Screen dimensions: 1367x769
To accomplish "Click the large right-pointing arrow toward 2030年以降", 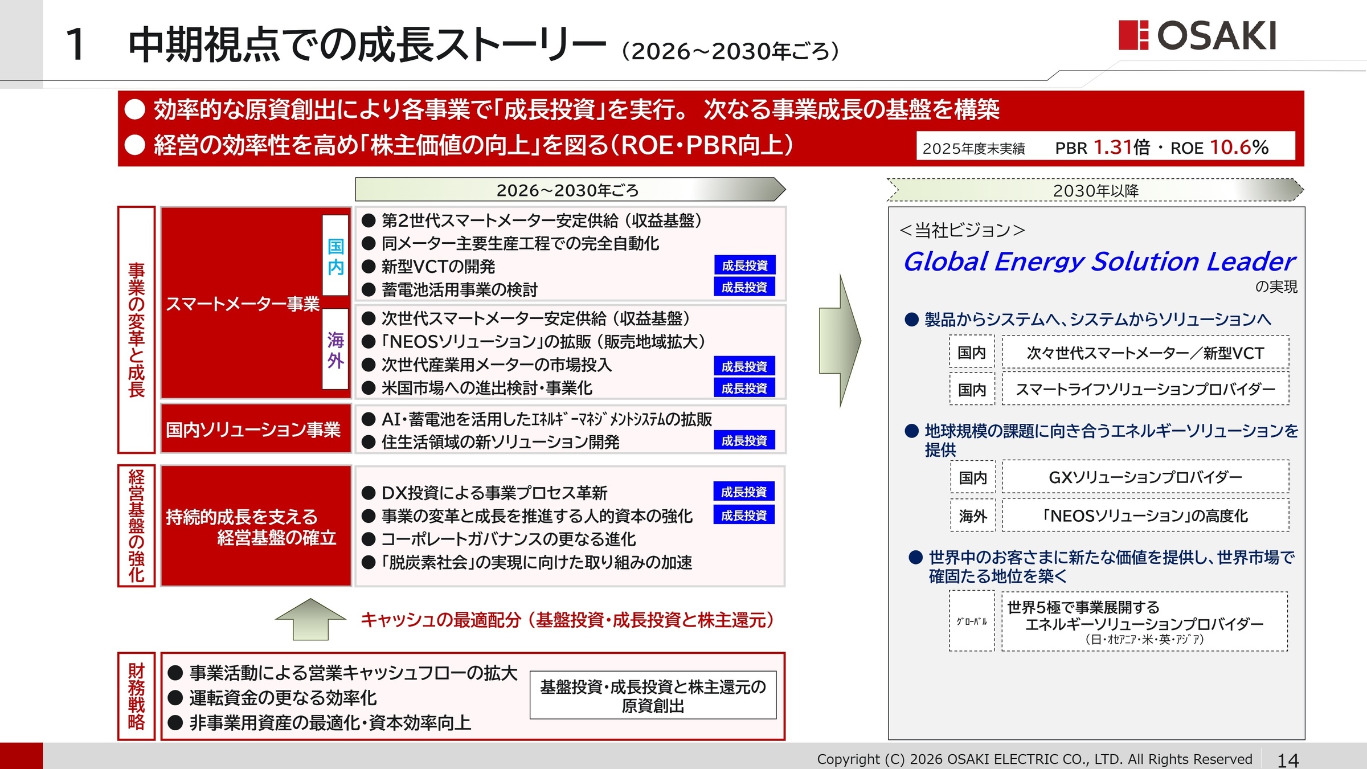I will (840, 341).
